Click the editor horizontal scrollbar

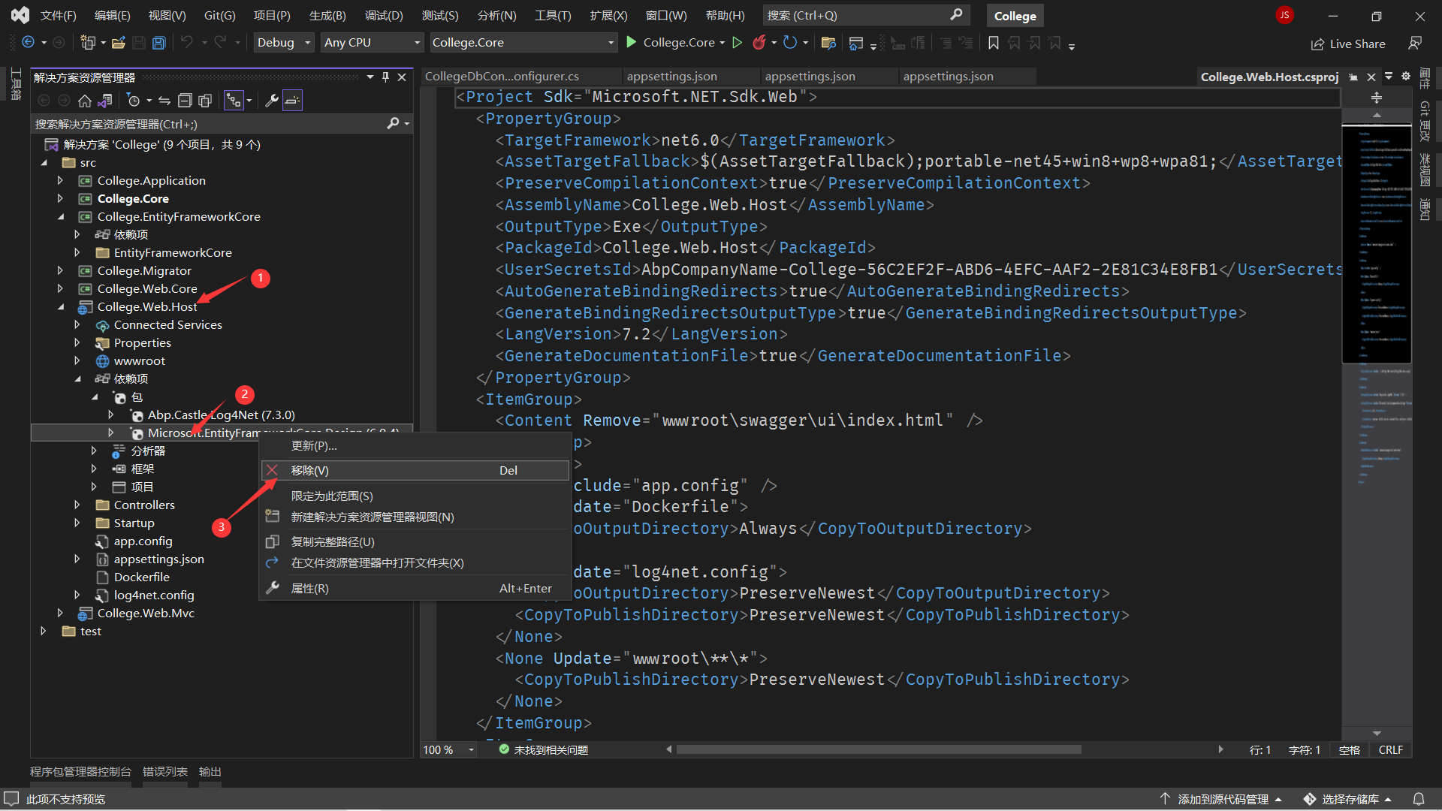(x=877, y=749)
